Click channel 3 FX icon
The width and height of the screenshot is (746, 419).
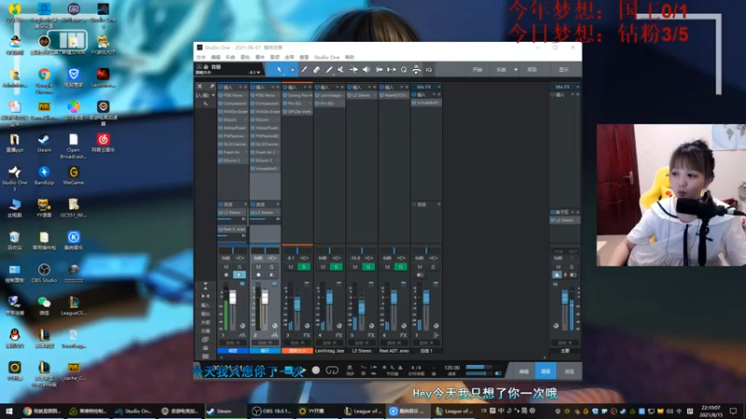point(307,335)
